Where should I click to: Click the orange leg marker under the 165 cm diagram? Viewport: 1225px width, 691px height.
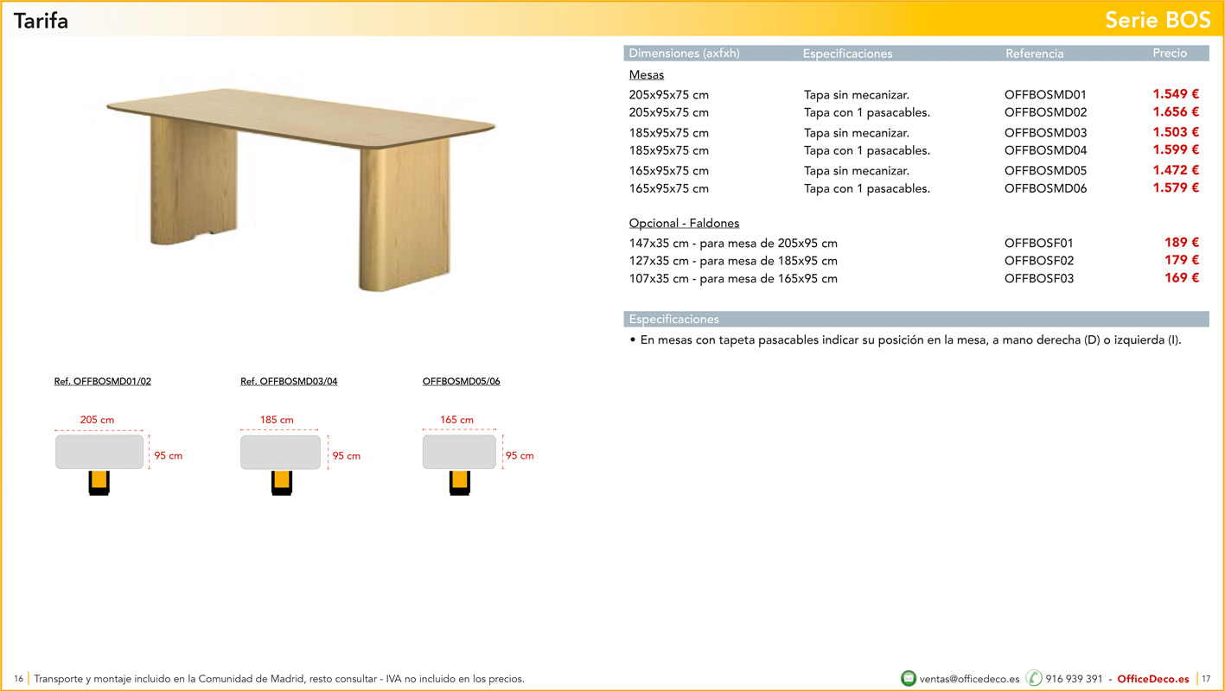pos(459,482)
